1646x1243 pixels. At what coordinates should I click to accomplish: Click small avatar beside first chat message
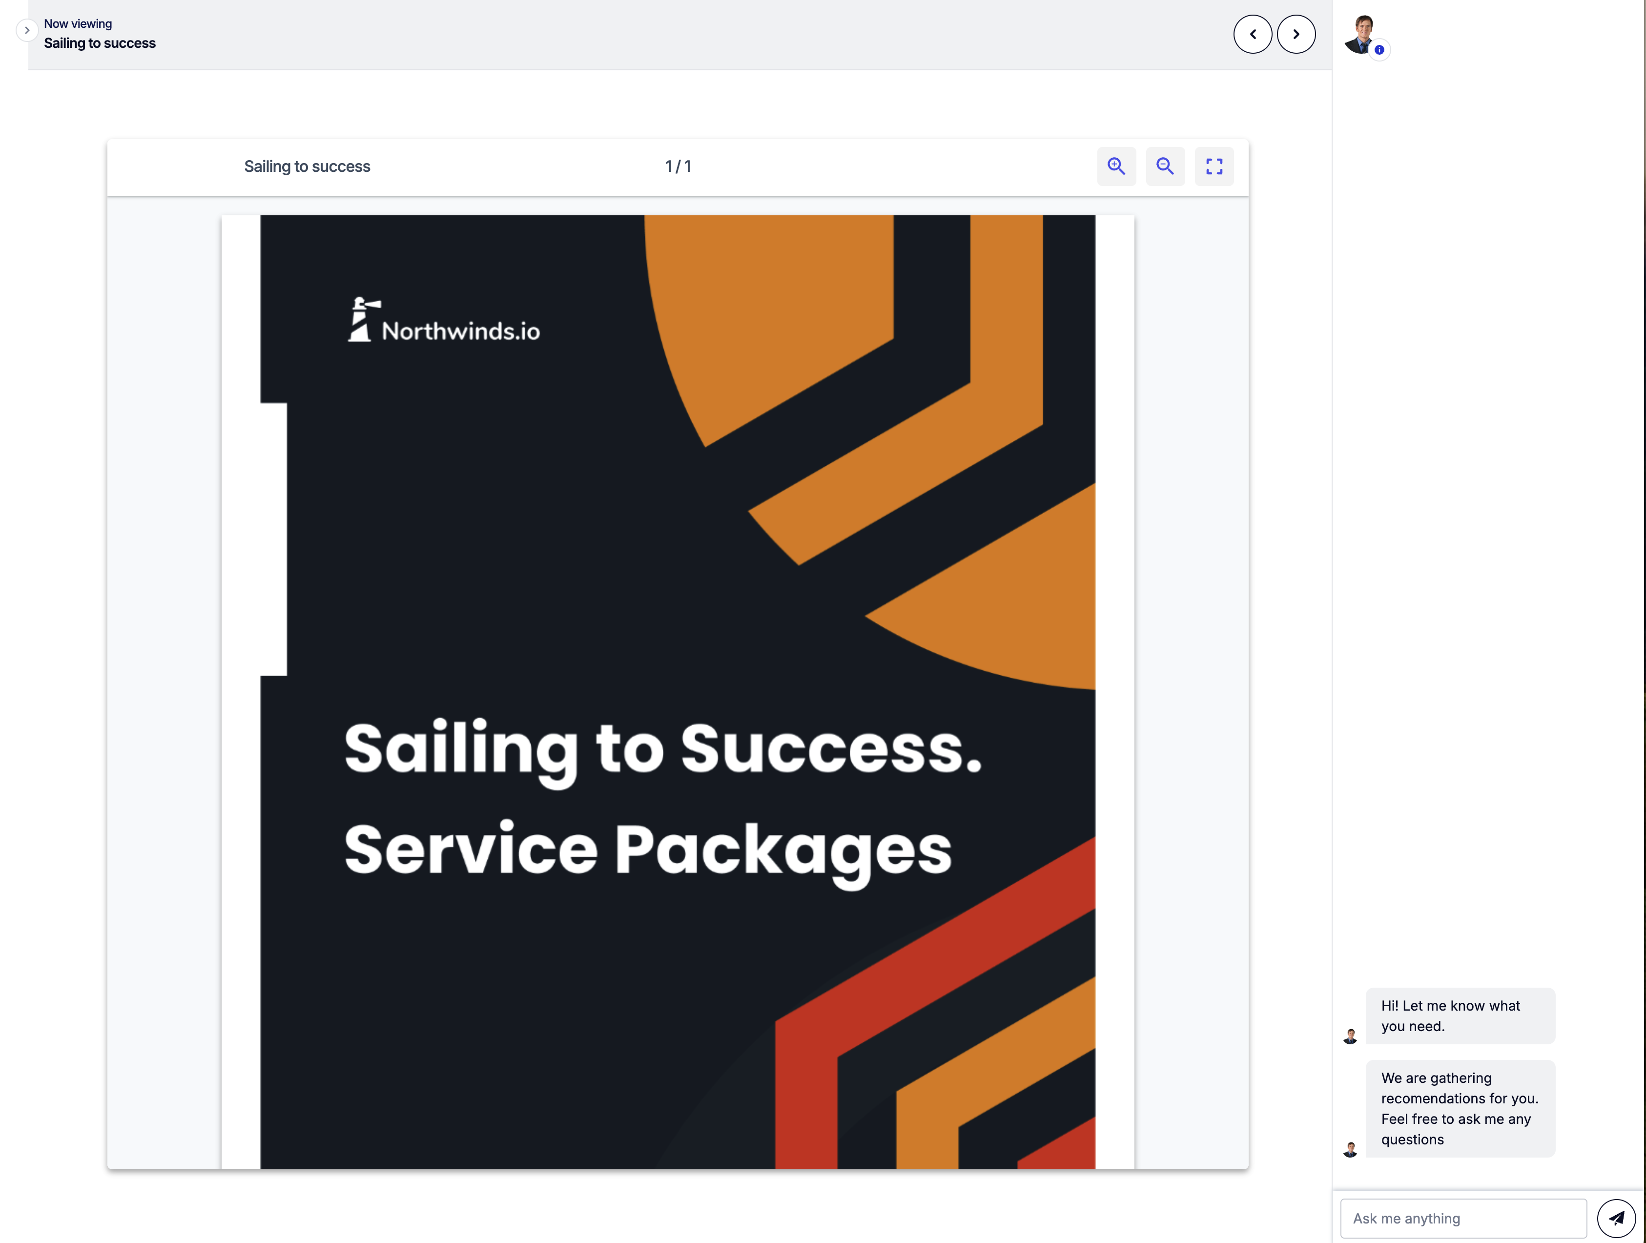pos(1350,1036)
